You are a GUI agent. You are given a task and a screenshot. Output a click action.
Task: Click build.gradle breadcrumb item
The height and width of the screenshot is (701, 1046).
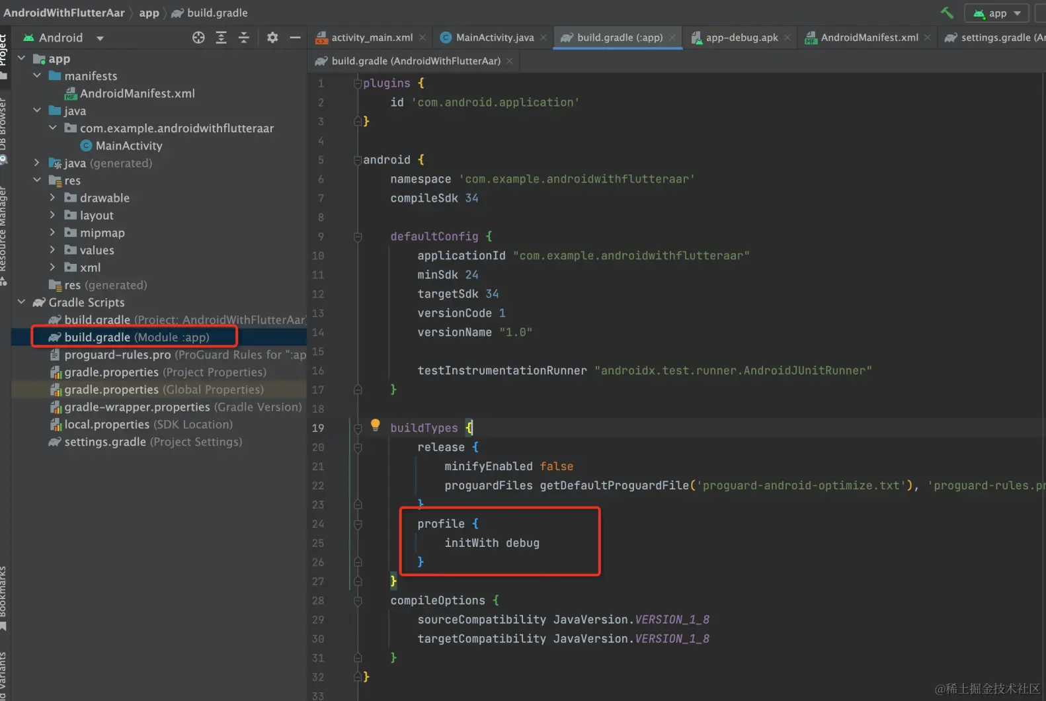[210, 13]
